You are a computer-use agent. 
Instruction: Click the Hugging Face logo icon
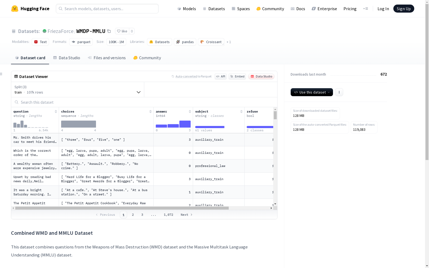tap(15, 9)
